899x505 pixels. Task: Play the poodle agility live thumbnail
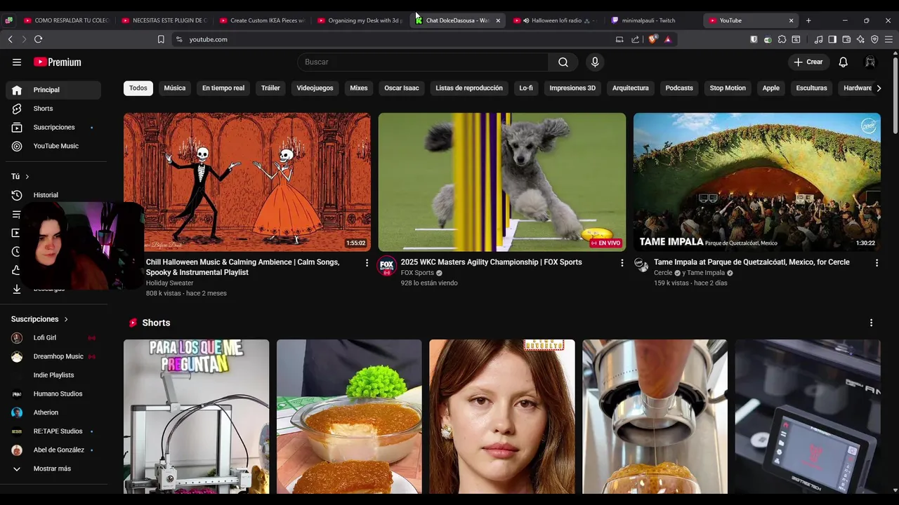coord(502,182)
